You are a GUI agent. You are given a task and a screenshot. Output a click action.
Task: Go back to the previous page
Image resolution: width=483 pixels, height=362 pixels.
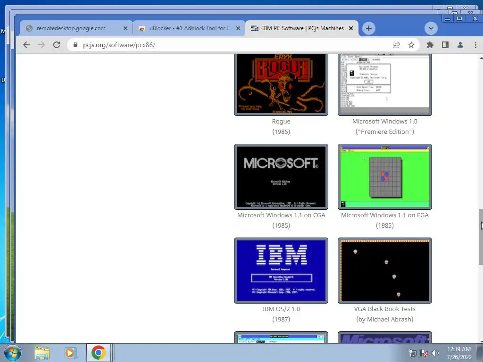coord(26,45)
